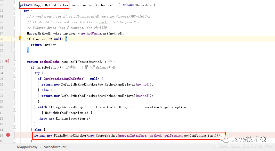Screen dimensions: 275x151
Task: Click 'backported' word in the comment
Action: [108, 22]
